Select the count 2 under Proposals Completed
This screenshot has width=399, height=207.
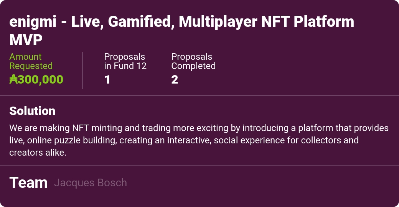[175, 80]
